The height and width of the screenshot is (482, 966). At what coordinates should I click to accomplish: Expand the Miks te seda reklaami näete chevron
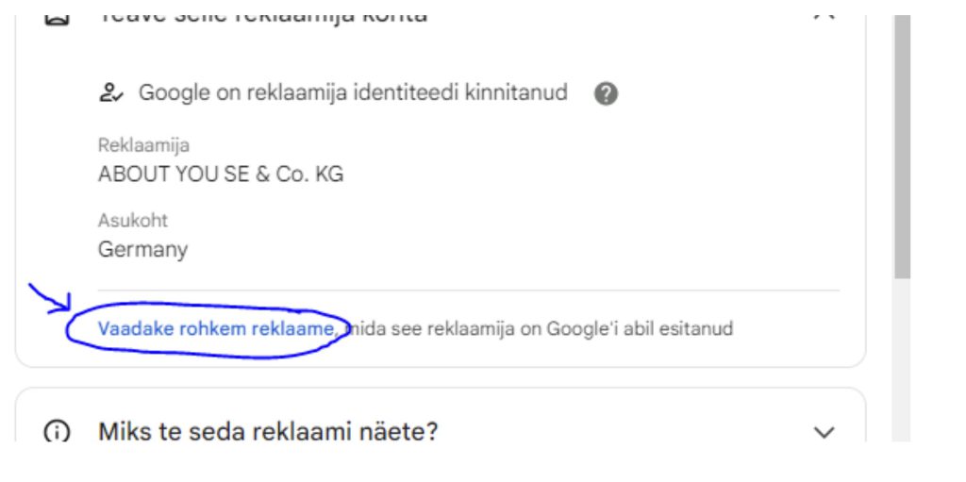824,432
